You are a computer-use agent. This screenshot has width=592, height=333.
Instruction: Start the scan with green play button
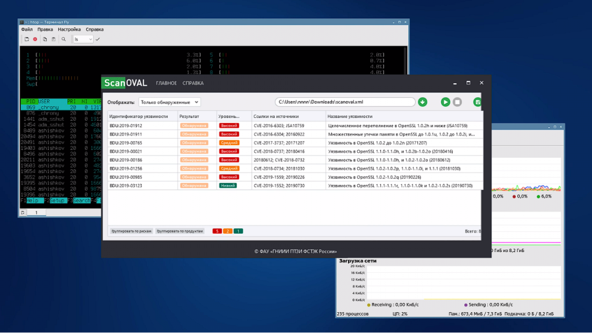pos(445,102)
